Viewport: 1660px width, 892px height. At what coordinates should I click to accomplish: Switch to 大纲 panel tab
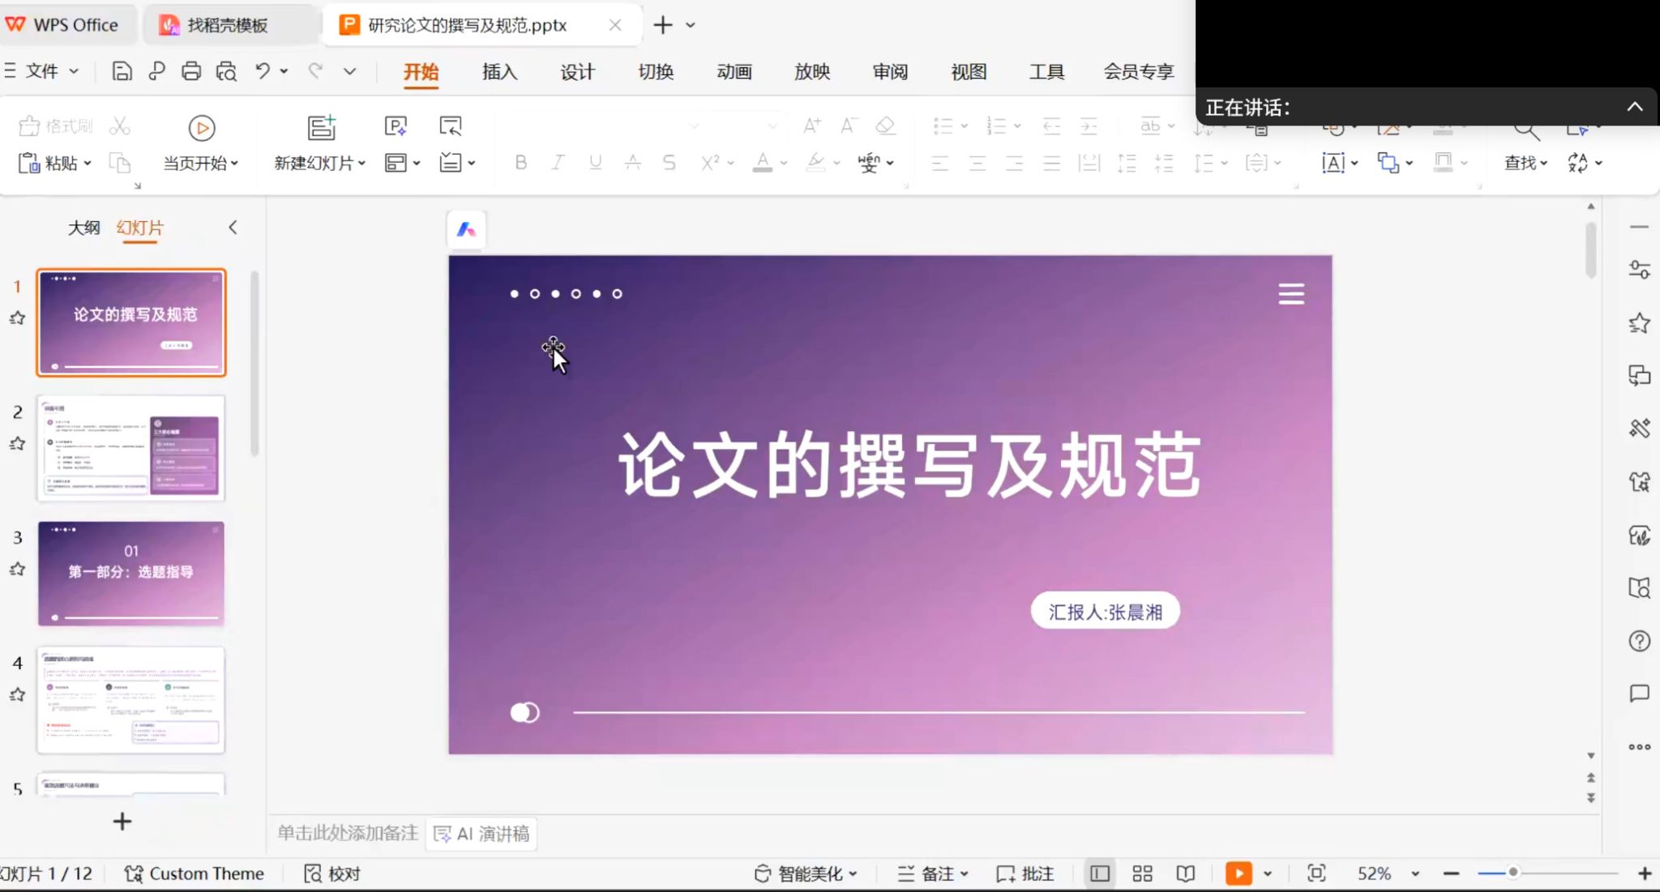83,228
